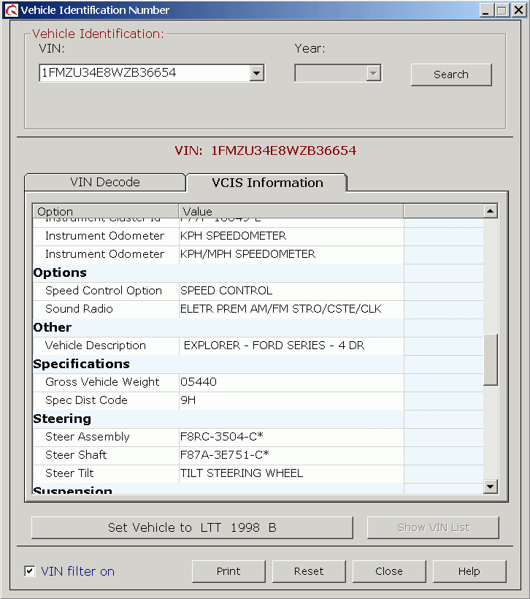Screen dimensions: 530x599
Task: Maximize the Vehicle Identification Number window
Action: coord(502,10)
